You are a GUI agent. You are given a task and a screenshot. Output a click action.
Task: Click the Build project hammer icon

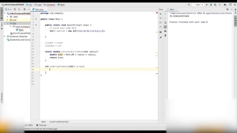pyautogui.click(x=189, y=5)
